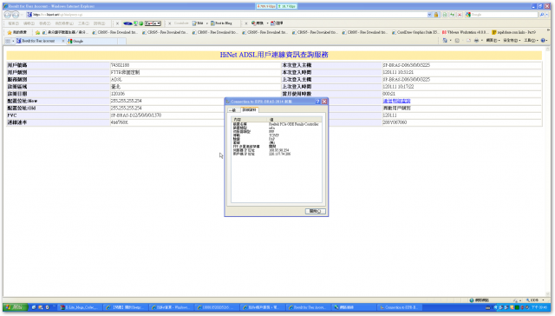
Task: Click the taskbar clock
Action: pyautogui.click(x=539, y=307)
